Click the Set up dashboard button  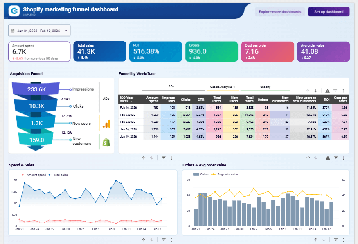point(329,11)
